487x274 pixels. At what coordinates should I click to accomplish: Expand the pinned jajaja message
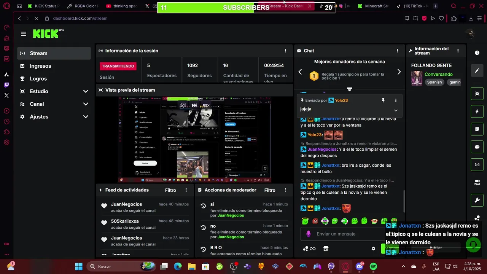pyautogui.click(x=396, y=110)
